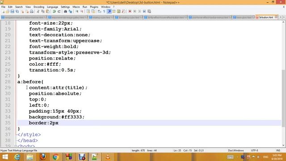Toggle Show All Characters icon
Screen dimensions: 286x161
[104, 11]
